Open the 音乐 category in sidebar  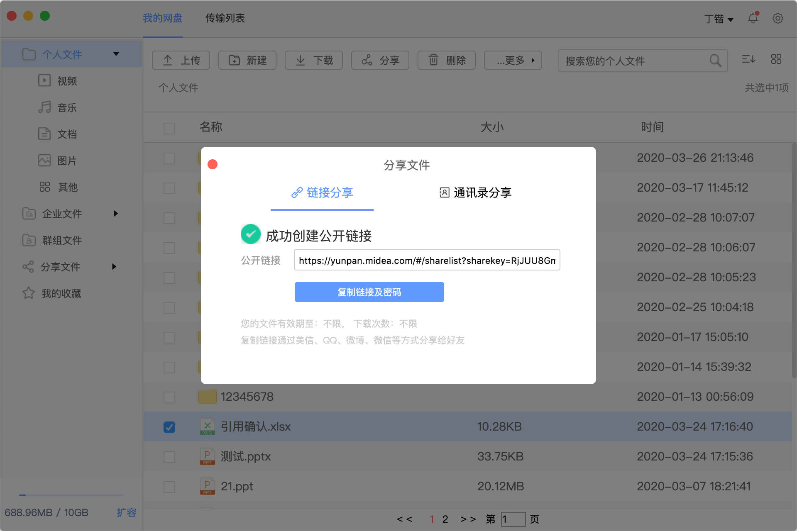click(58, 107)
